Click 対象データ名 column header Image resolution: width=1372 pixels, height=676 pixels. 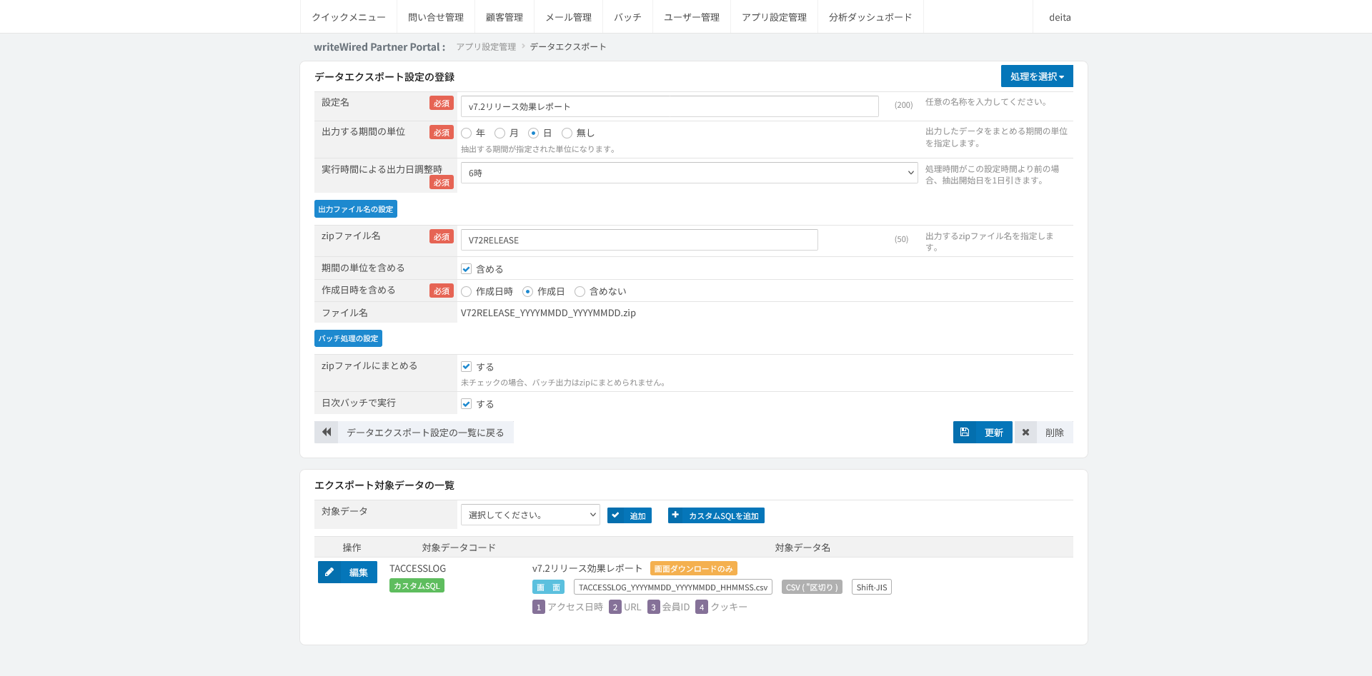pos(802,548)
